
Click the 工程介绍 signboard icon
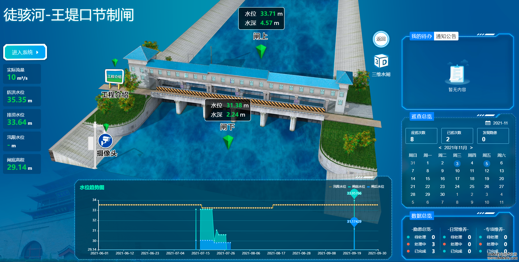114,77
